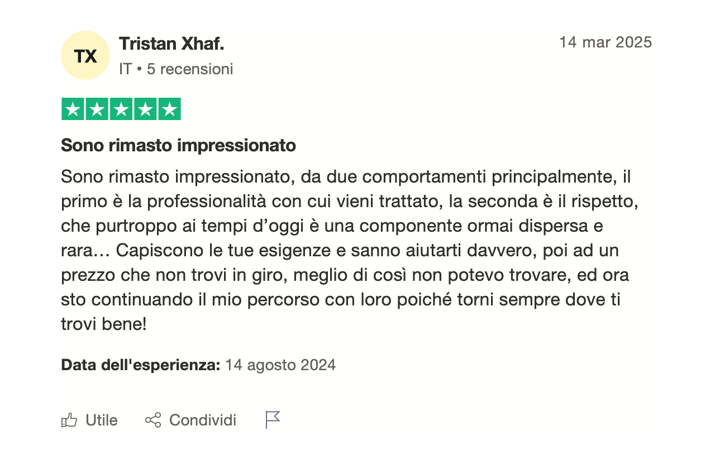
Task: Click the fourth green rating star
Action: [x=145, y=109]
